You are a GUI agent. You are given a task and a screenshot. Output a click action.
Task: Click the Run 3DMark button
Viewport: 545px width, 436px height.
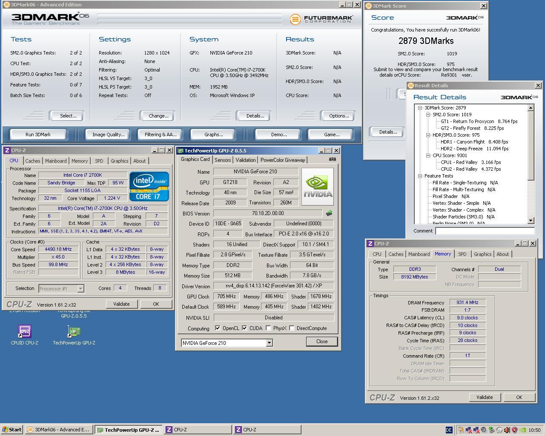click(38, 135)
